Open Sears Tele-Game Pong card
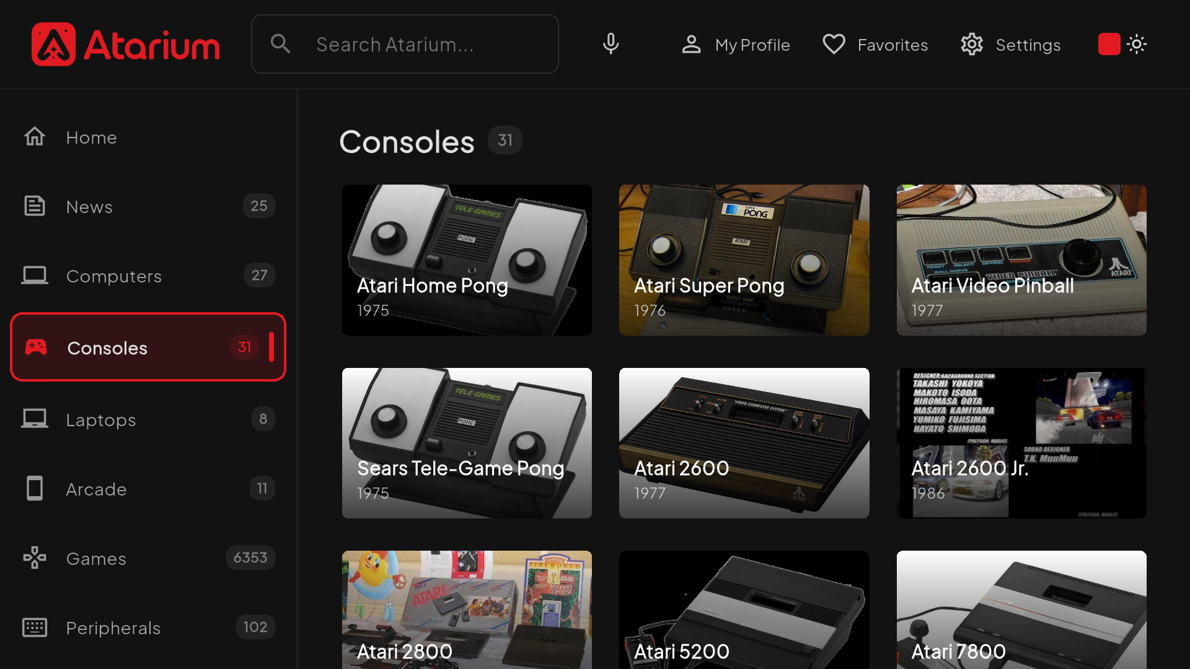This screenshot has height=669, width=1190. (x=467, y=443)
